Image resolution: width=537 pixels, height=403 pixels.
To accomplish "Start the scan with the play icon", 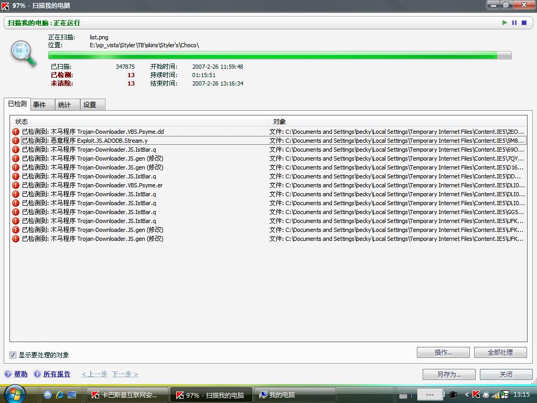I will coord(504,23).
